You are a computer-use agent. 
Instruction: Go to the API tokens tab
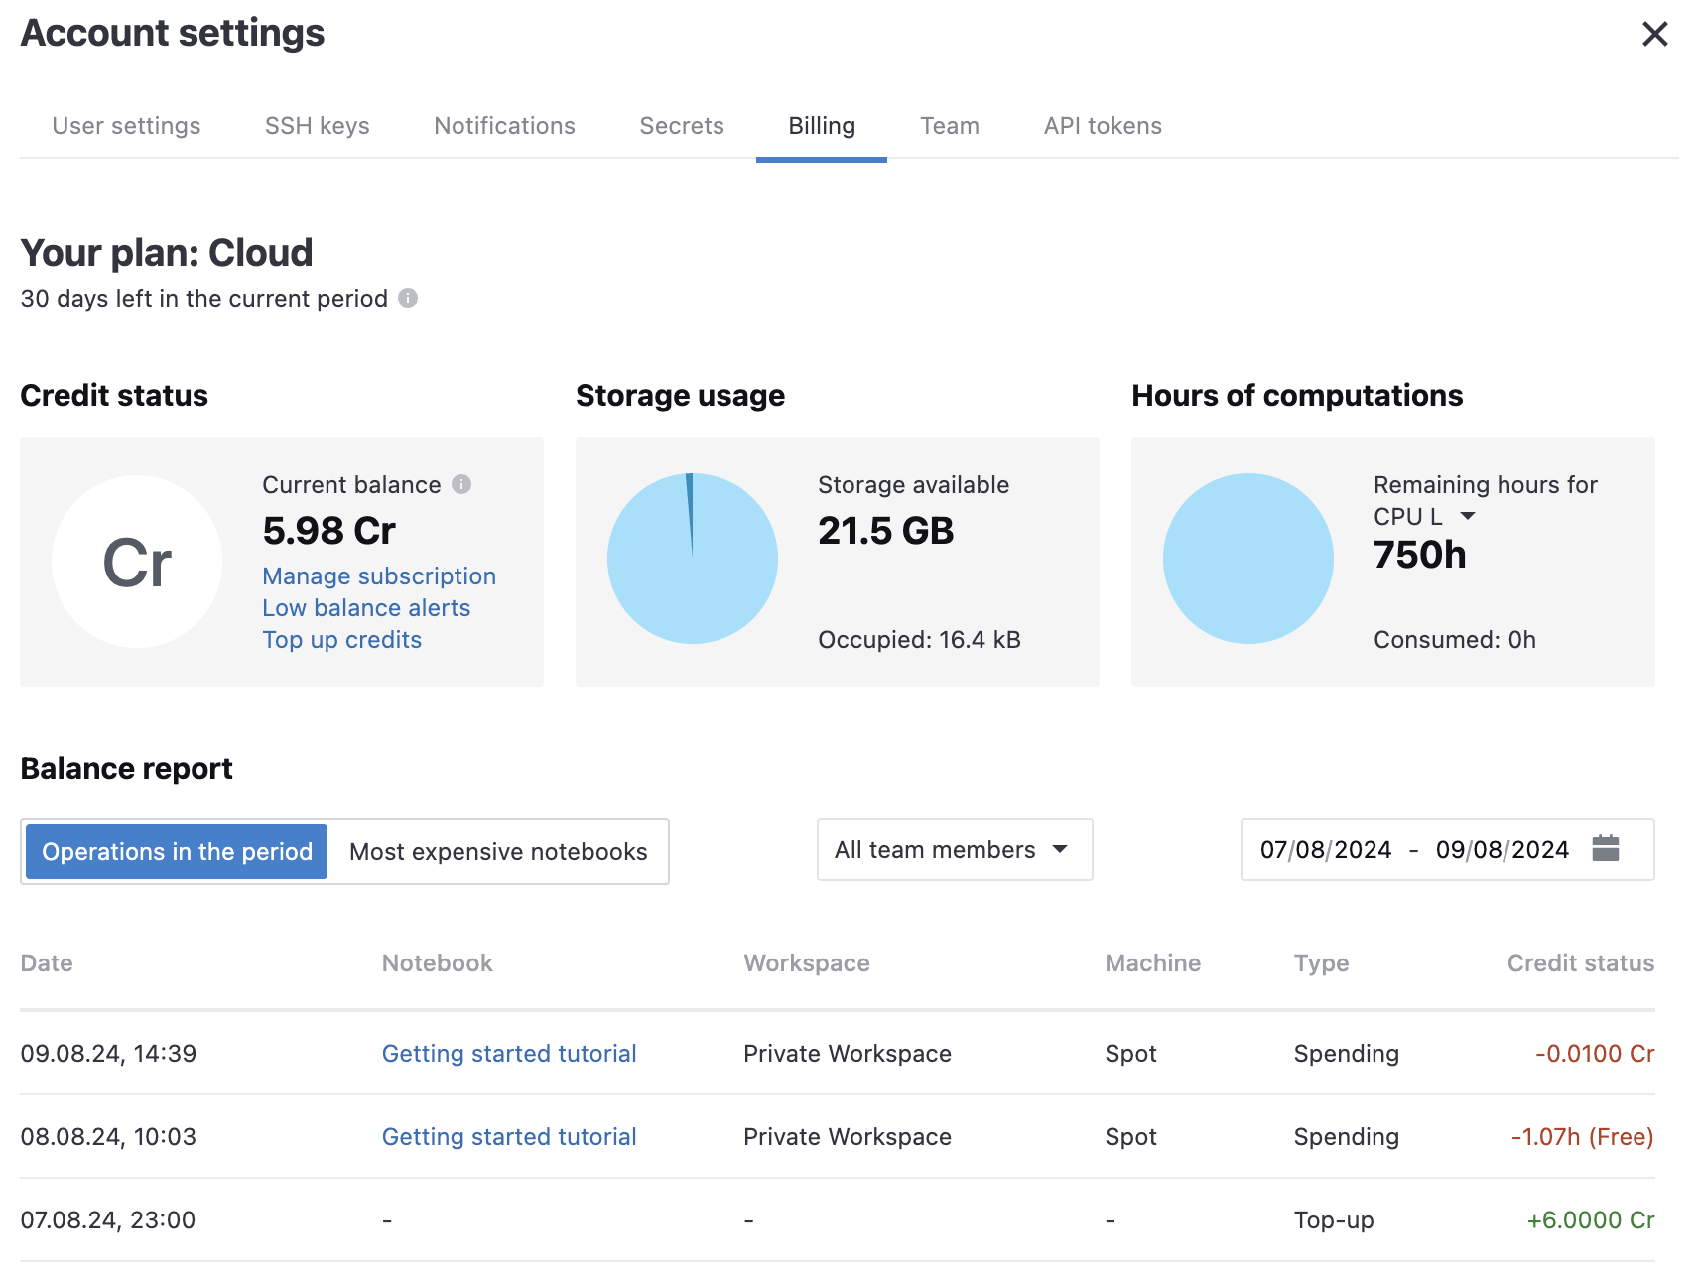pos(1102,126)
